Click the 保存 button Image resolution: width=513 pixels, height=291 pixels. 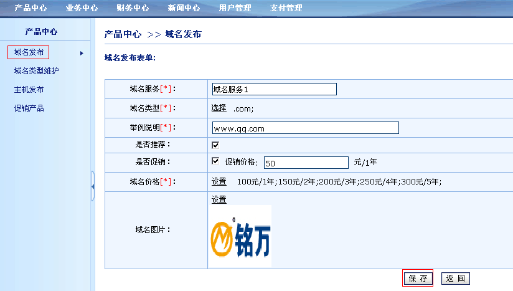(x=418, y=279)
